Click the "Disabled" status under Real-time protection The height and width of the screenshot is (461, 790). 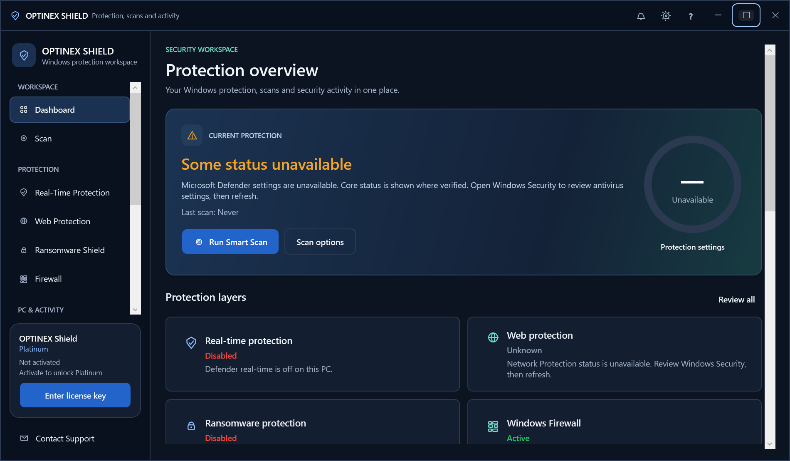221,356
